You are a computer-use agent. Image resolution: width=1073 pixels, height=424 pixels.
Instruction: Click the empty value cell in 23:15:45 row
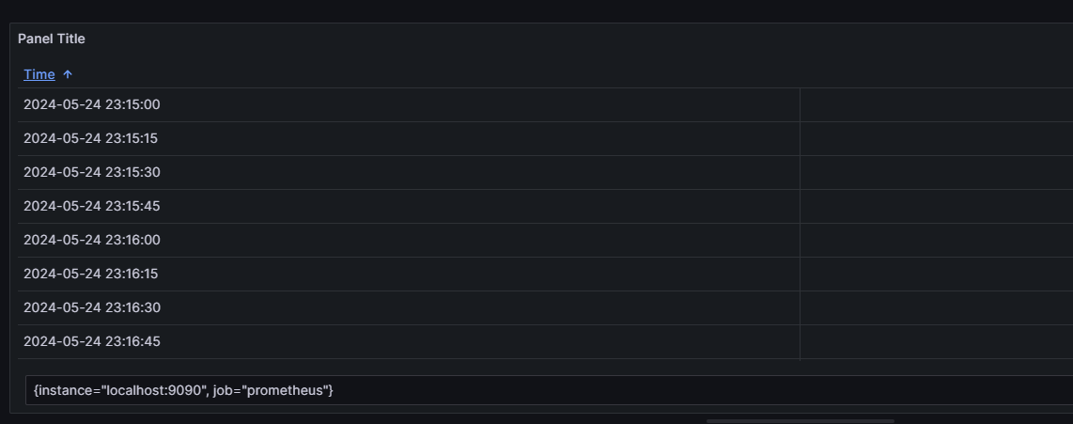click(x=935, y=206)
